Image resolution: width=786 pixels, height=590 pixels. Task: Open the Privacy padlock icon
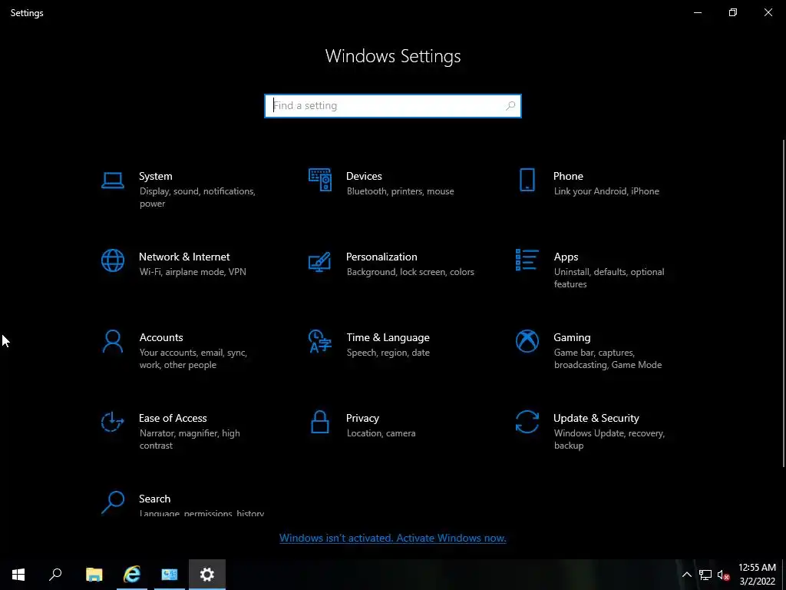click(320, 422)
